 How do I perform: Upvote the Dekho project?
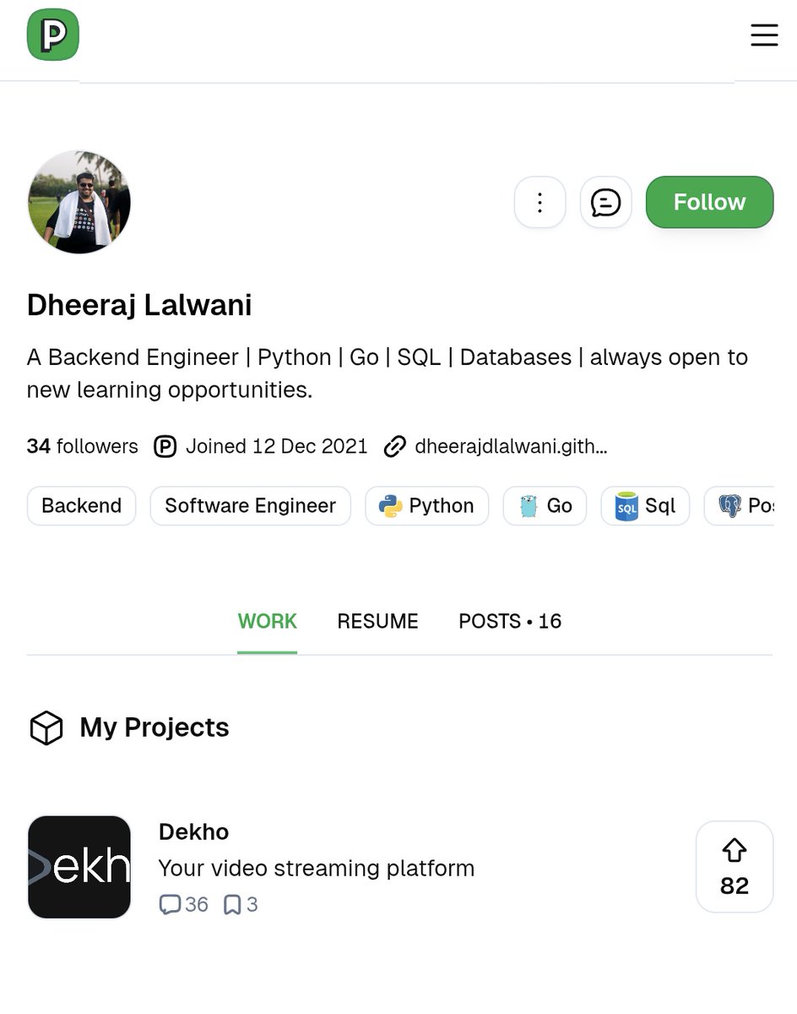click(x=735, y=867)
